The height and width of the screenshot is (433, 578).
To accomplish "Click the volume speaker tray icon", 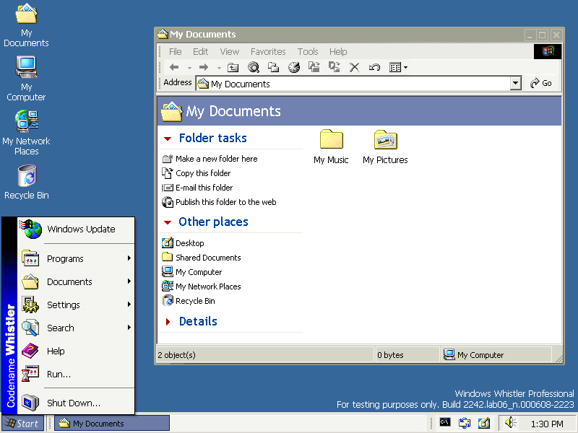I will pos(509,423).
